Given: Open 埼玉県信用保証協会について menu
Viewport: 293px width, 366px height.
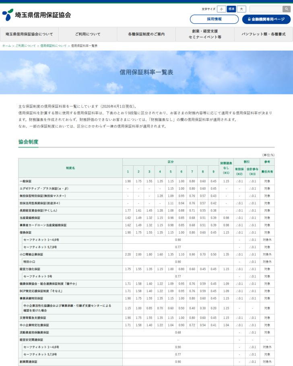Looking at the screenshot, I should coord(29,34).
